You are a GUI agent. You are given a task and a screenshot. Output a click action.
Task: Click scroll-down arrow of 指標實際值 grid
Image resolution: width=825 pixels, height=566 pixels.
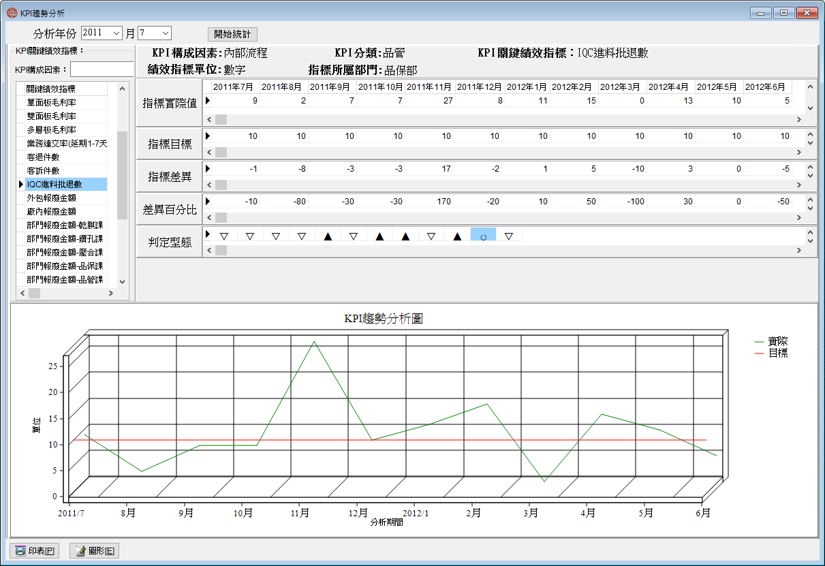click(x=810, y=108)
